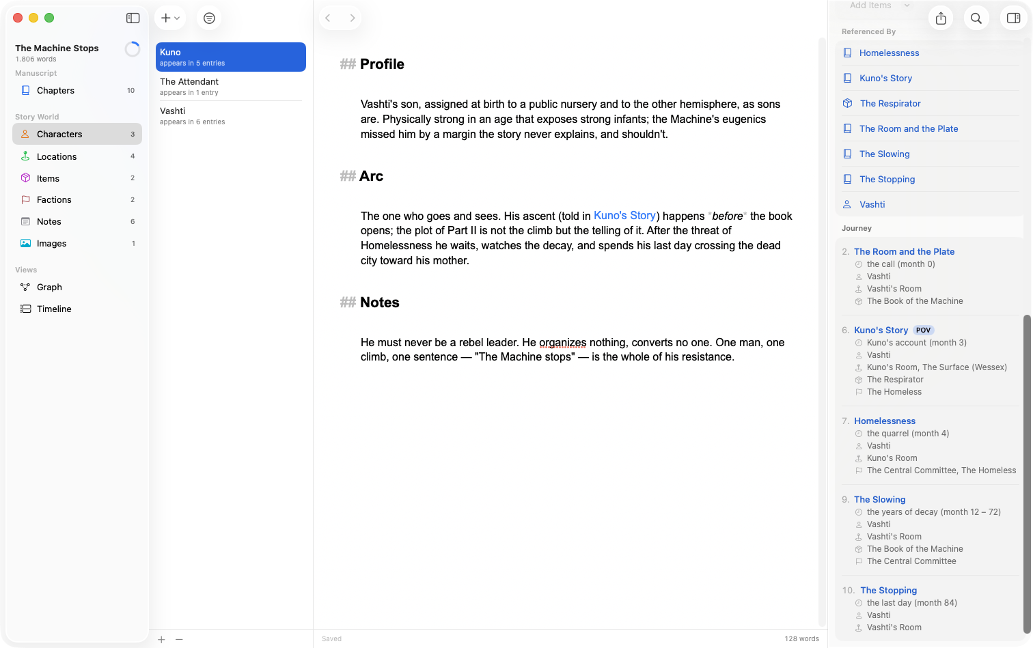
Task: Click the years of decay (month 12 – 72)
Action: [933, 512]
